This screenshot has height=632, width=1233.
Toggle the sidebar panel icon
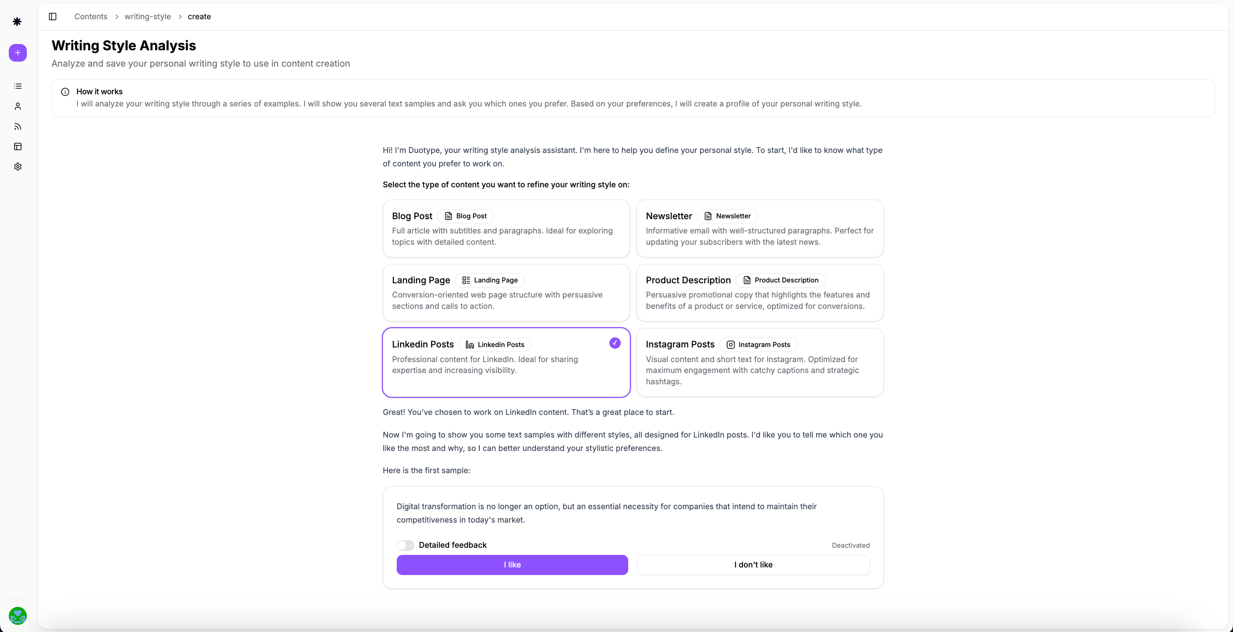(x=53, y=17)
